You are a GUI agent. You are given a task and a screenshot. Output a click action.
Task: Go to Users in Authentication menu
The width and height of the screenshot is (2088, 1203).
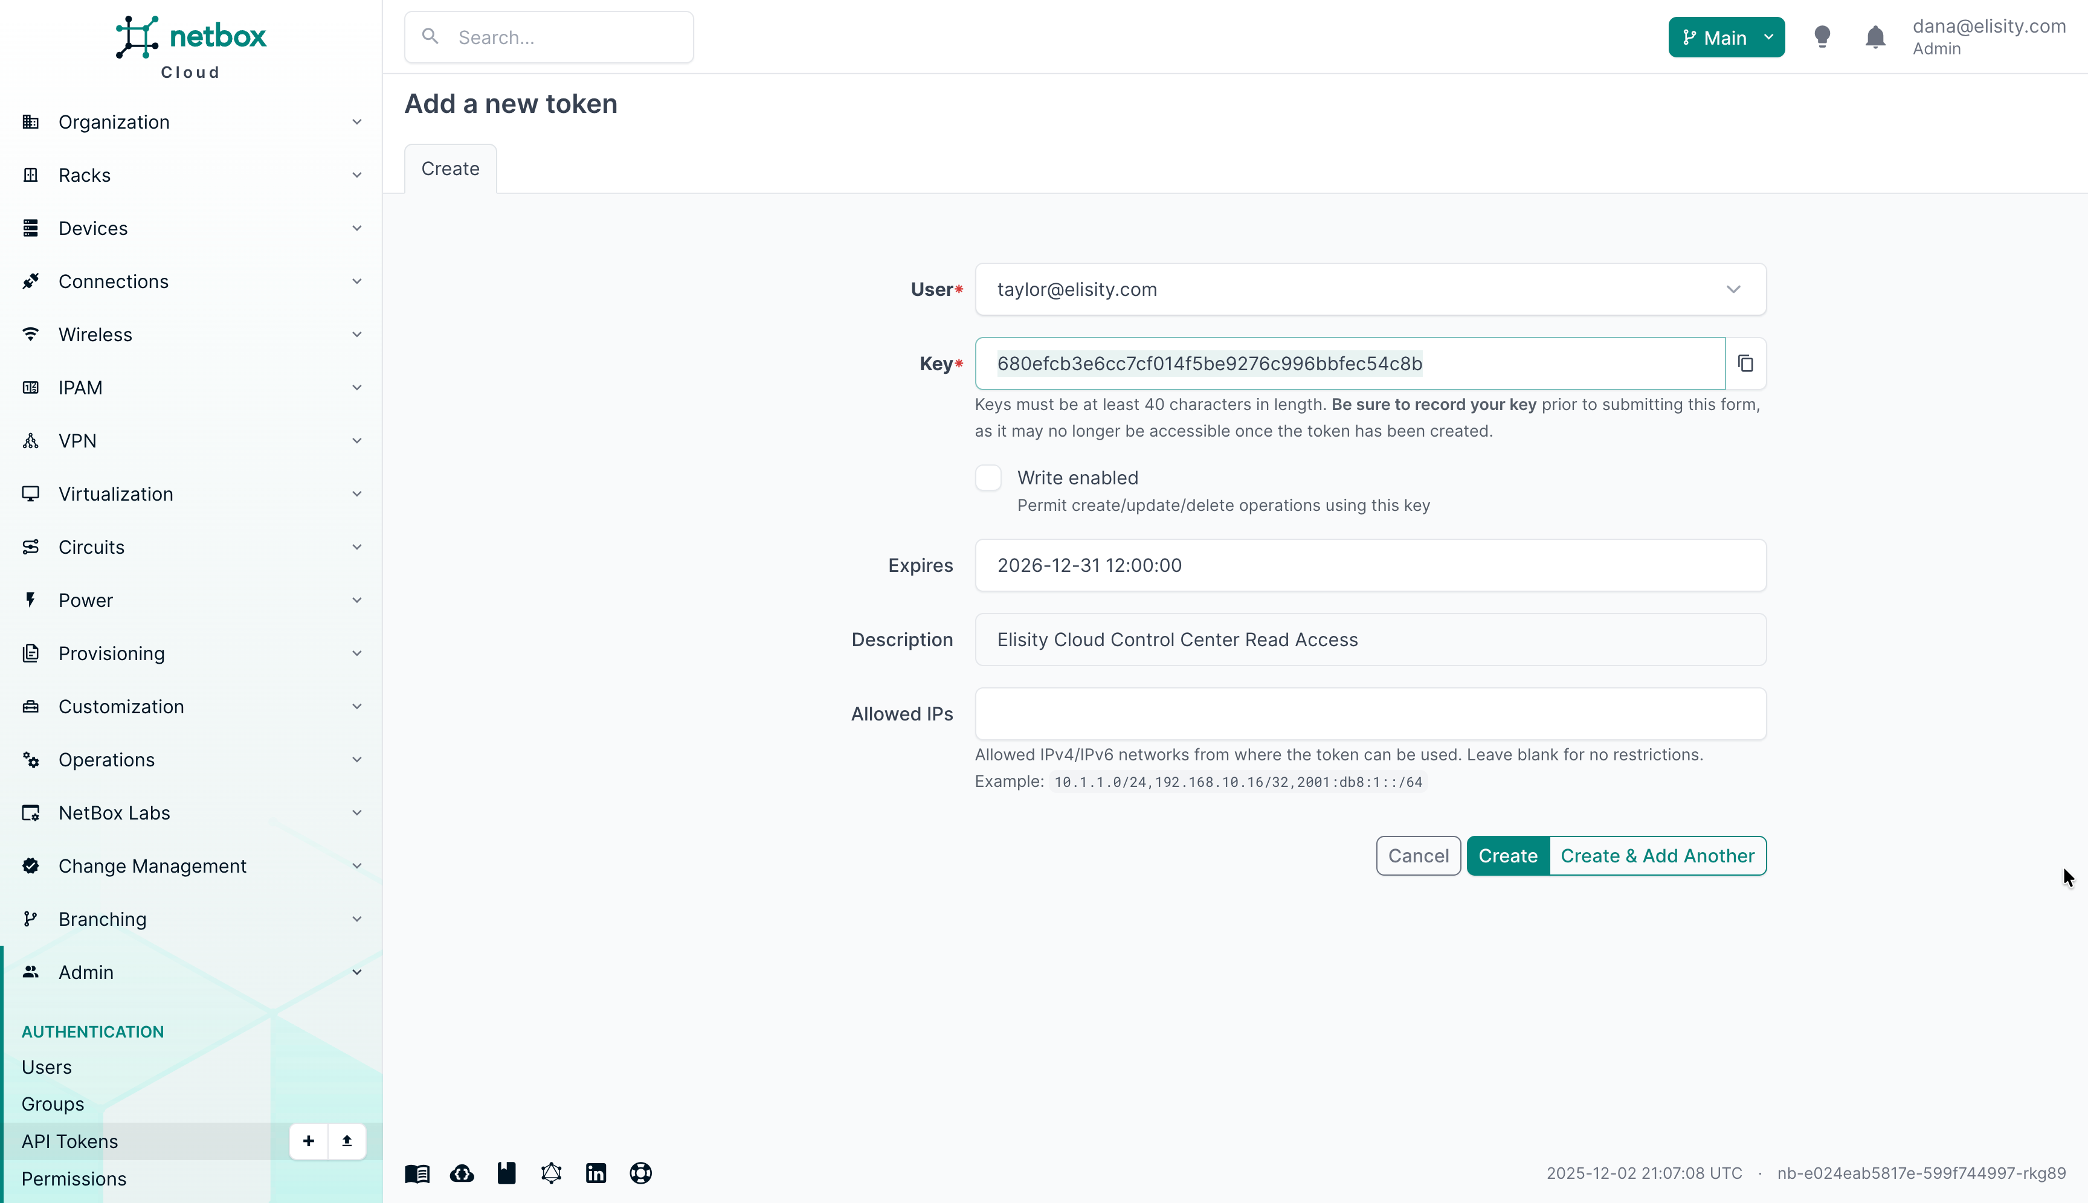click(47, 1068)
